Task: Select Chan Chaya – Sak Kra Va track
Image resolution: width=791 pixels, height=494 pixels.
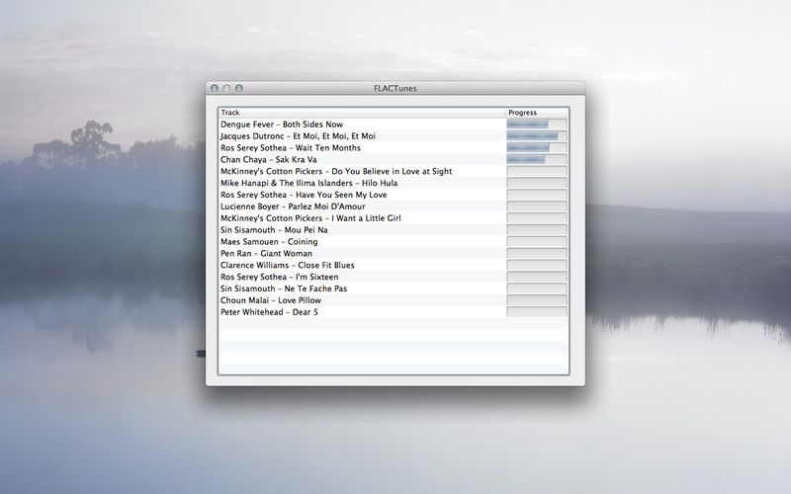Action: point(362,159)
